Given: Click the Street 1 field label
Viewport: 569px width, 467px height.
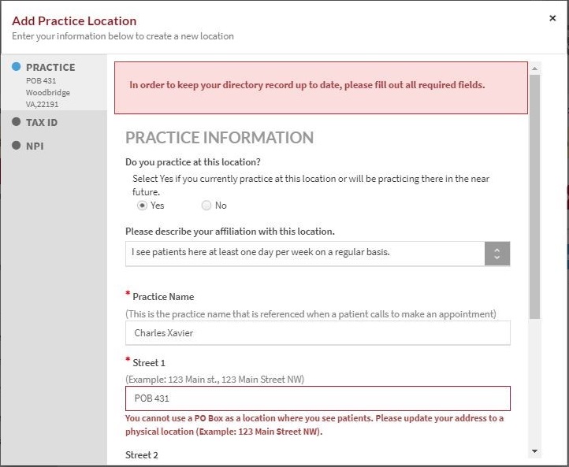Looking at the screenshot, I should pos(149,363).
